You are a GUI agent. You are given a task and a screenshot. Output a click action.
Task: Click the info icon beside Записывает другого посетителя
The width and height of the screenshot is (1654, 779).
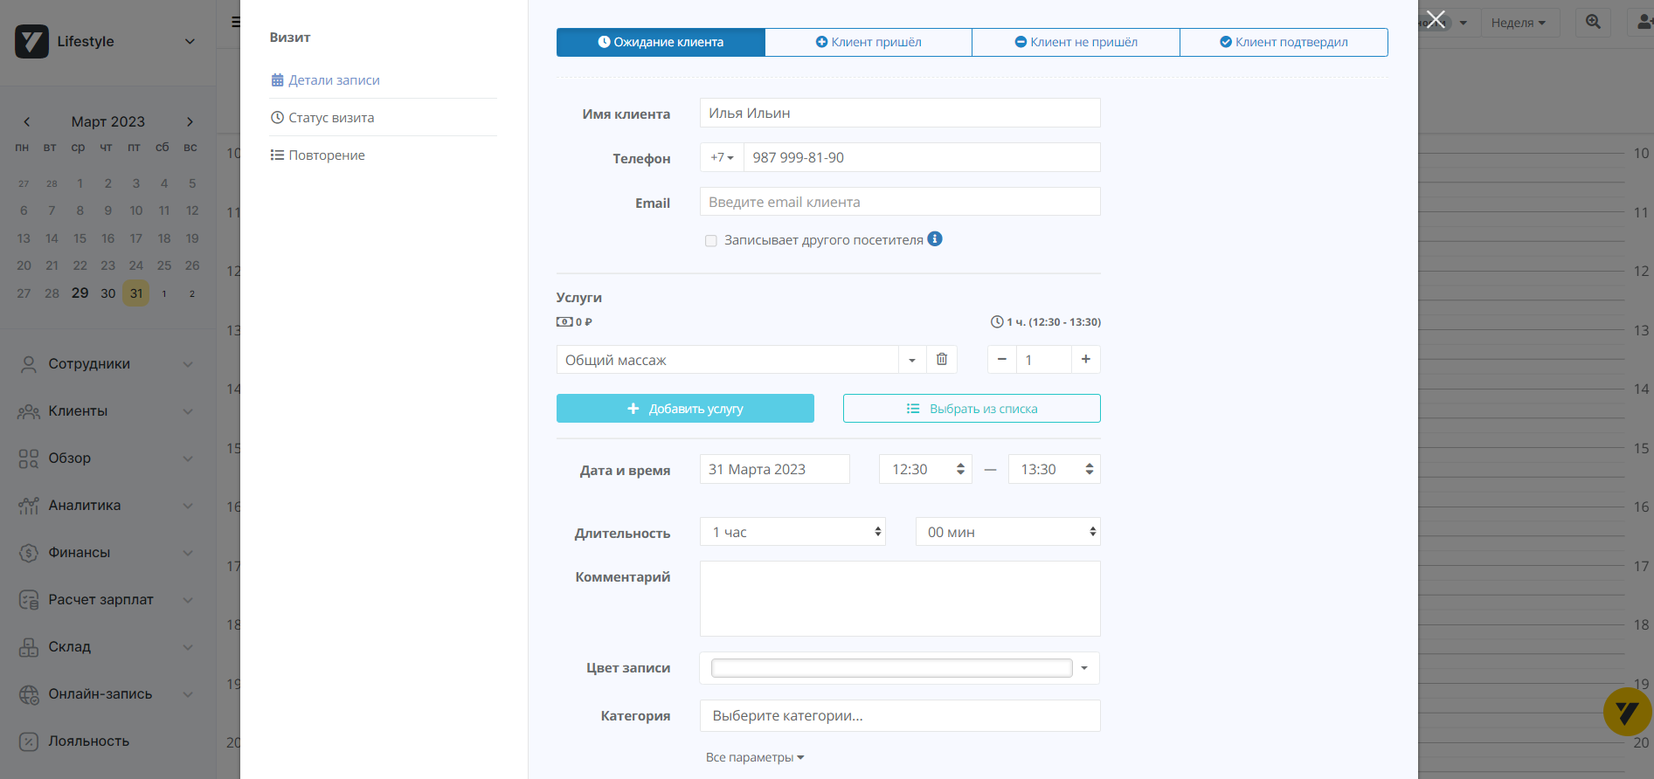click(935, 239)
